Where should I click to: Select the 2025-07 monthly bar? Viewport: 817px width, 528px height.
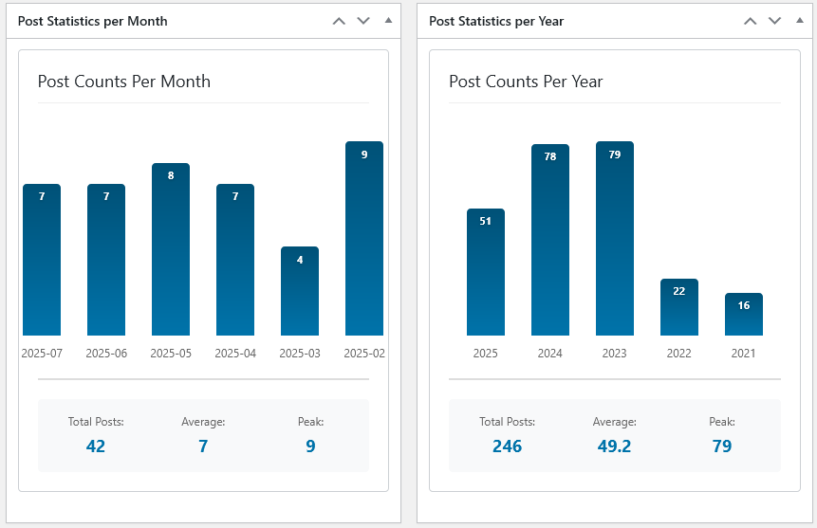(42, 260)
